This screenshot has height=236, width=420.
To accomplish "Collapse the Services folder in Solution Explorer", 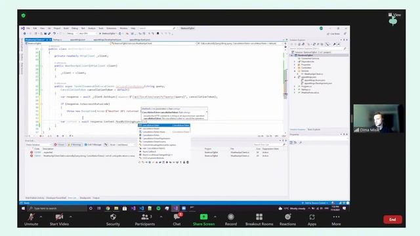I will coord(295,71).
